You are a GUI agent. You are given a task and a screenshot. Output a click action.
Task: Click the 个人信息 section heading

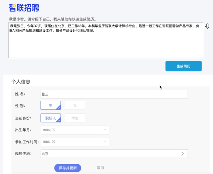coord(21,82)
